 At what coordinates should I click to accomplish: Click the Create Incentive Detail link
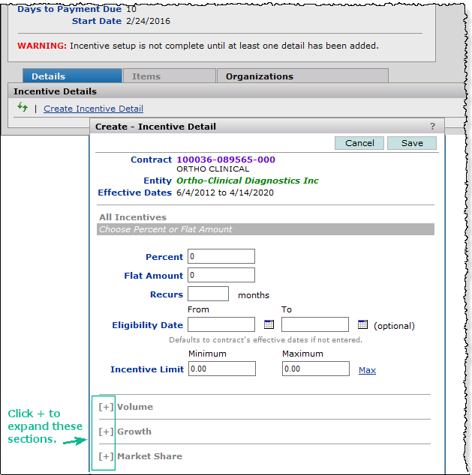point(93,109)
